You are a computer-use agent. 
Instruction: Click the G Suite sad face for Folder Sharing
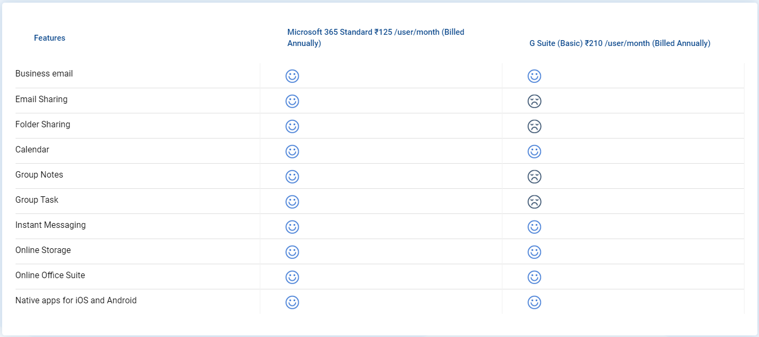534,126
